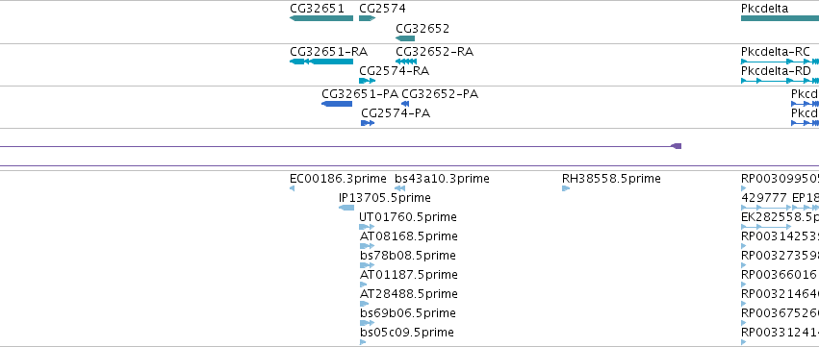The image size is (819, 347).
Task: Click the IP13705.5prime EST glyph
Action: click(x=346, y=208)
